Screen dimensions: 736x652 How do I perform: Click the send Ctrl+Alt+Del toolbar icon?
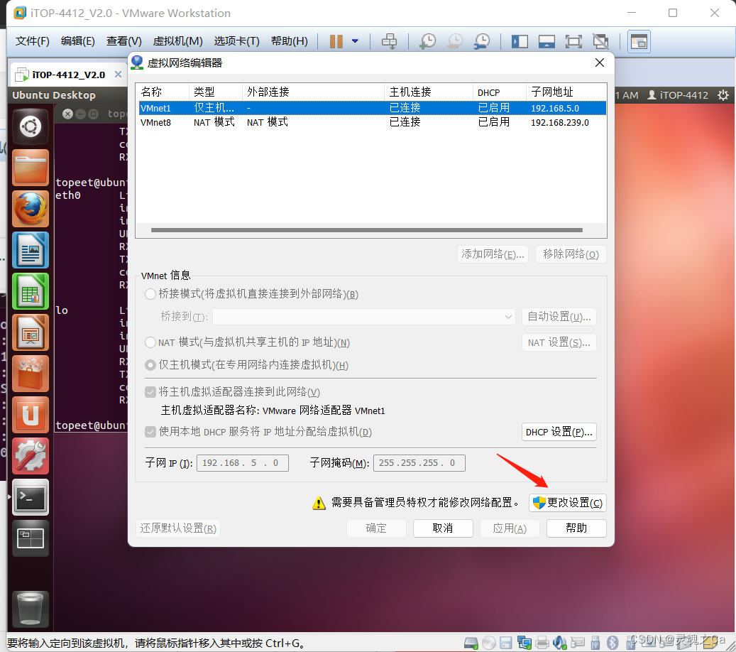[x=389, y=41]
